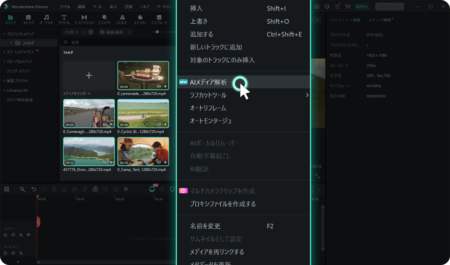This screenshot has height=265, width=450.
Task: Open the エクスポート dropdown button
Action: coord(390,6)
